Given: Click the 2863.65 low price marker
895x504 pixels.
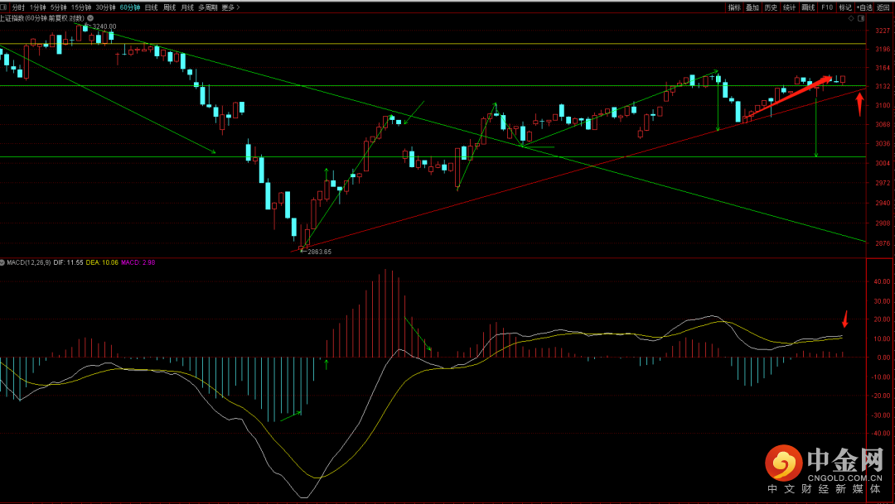Looking at the screenshot, I should pyautogui.click(x=318, y=252).
